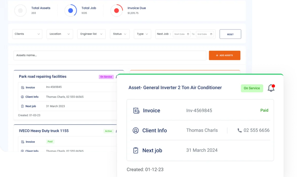This screenshot has width=299, height=177.
Task: Click the Invoice Due red circle icon
Action: [x=117, y=10]
